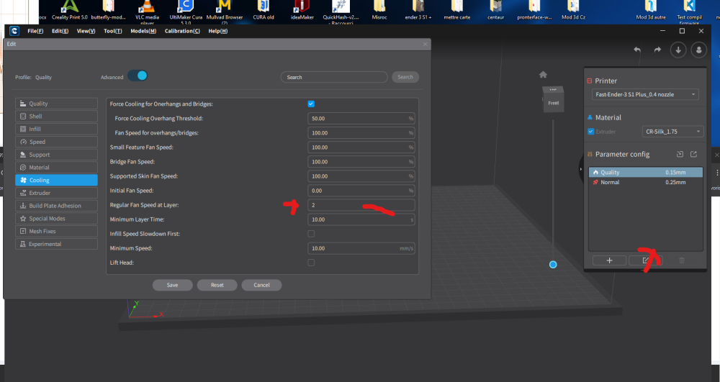
Task: Click the home view icon
Action: click(543, 75)
